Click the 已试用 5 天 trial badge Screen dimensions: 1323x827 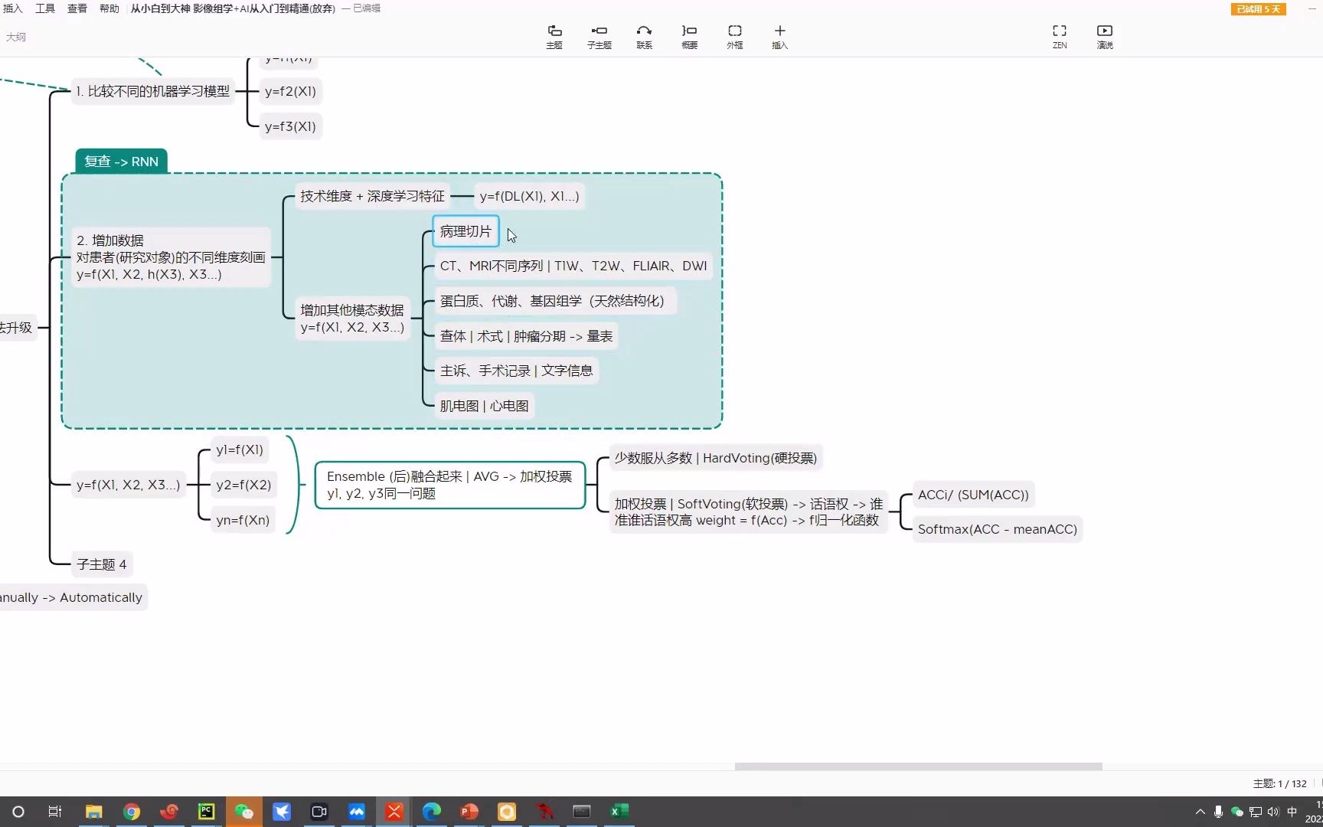coord(1258,9)
